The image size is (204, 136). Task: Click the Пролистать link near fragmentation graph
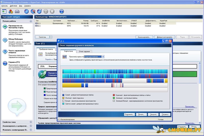tap(190, 123)
